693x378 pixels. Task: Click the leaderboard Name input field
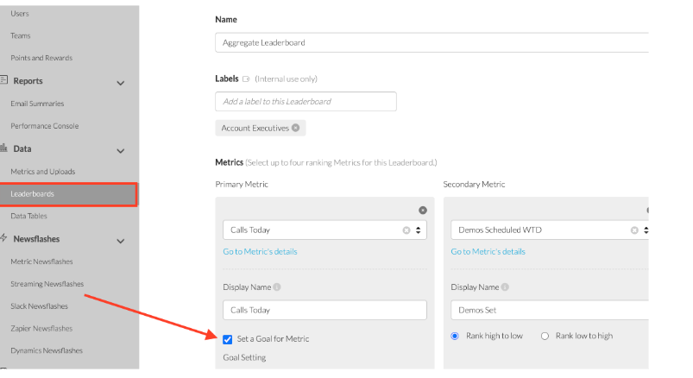point(432,42)
